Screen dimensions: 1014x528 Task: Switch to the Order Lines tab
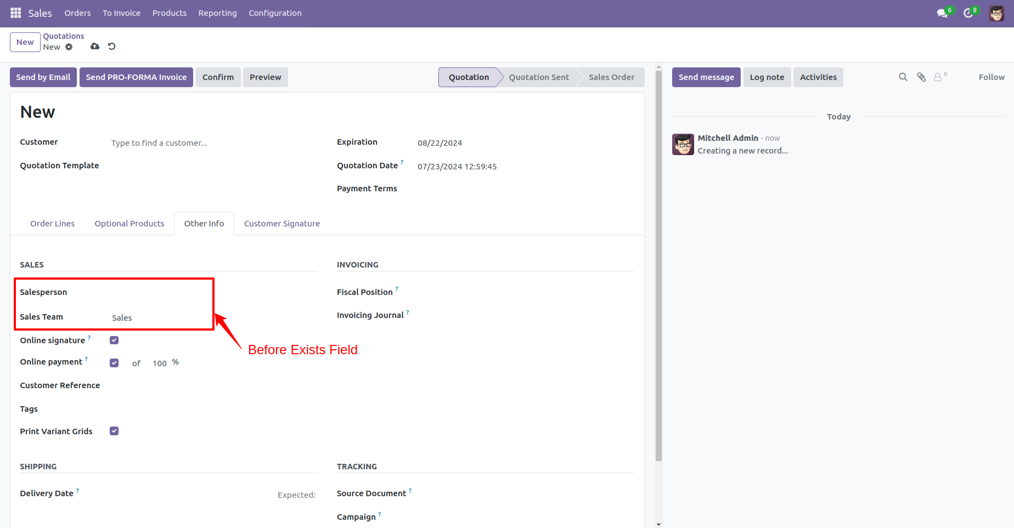point(52,224)
